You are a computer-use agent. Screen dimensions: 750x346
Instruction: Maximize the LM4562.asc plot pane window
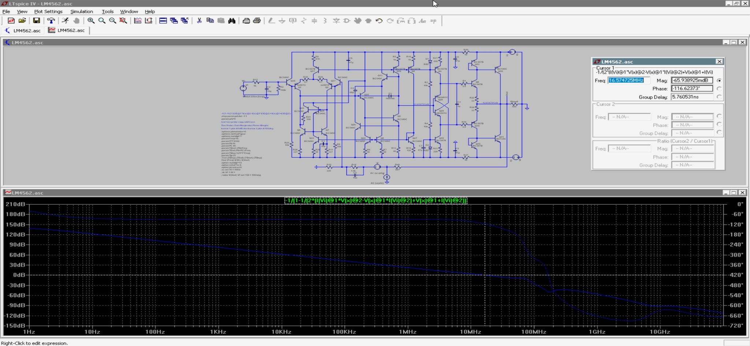734,193
